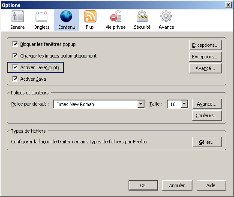Expand the Police par défaut dropdown arrow
The image size is (234, 197).
141,104
